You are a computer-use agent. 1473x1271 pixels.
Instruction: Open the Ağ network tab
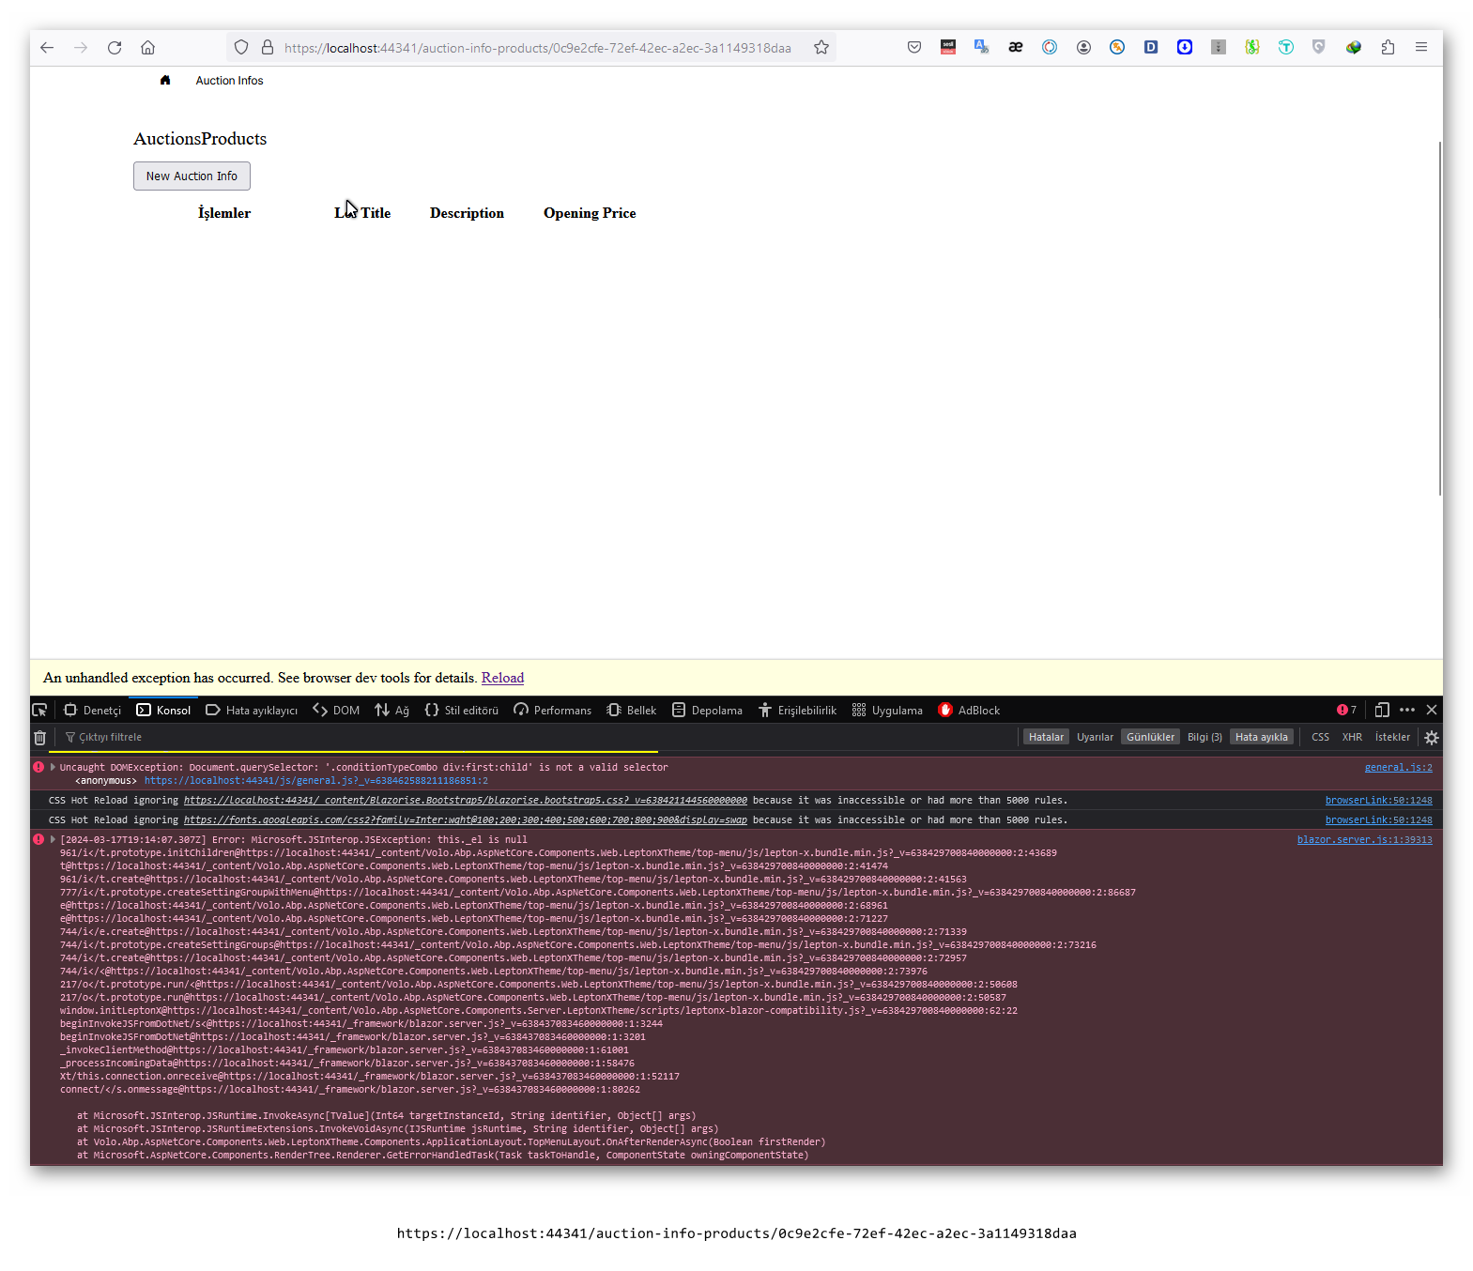click(x=392, y=711)
